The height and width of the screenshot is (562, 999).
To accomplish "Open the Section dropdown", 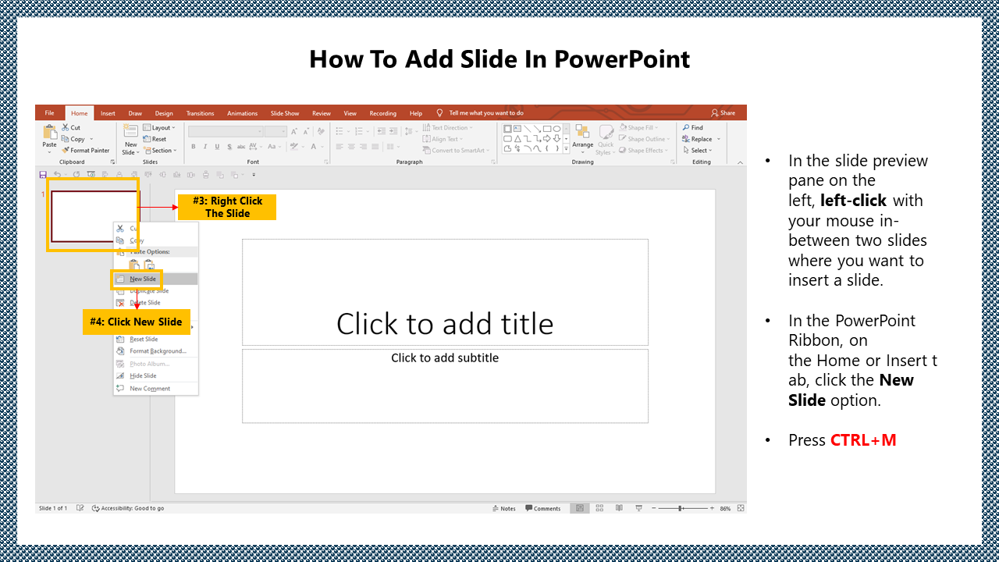I will pos(160,151).
